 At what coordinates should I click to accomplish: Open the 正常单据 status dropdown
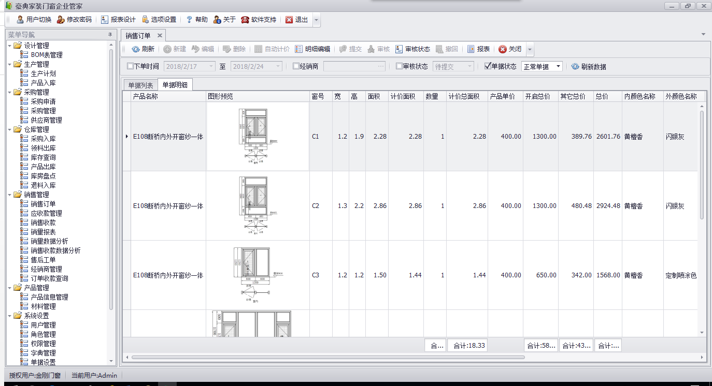coord(558,66)
